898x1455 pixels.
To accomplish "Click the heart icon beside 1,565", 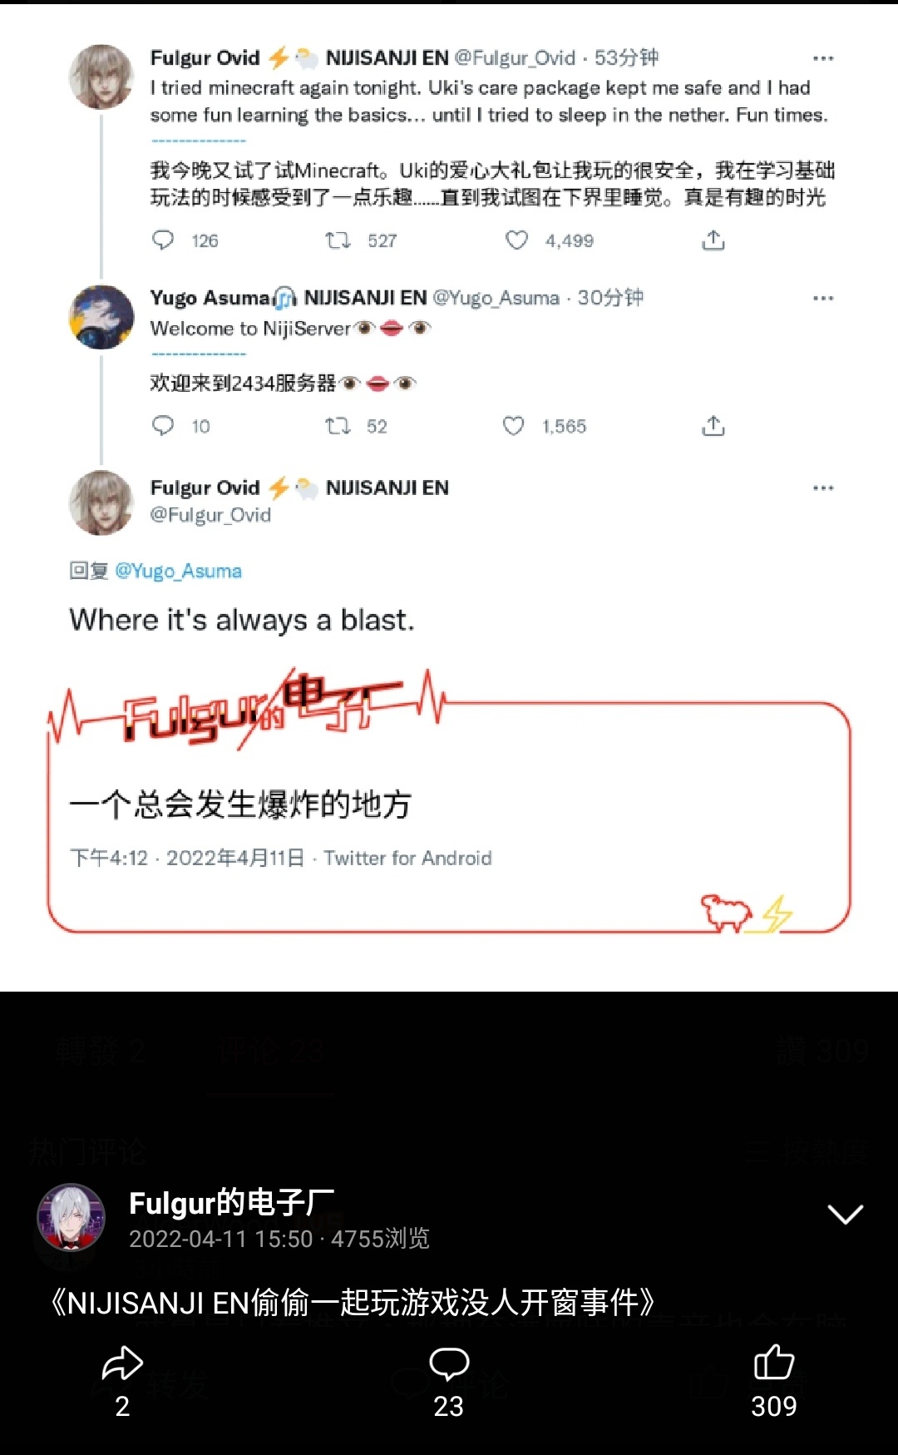I will [514, 426].
